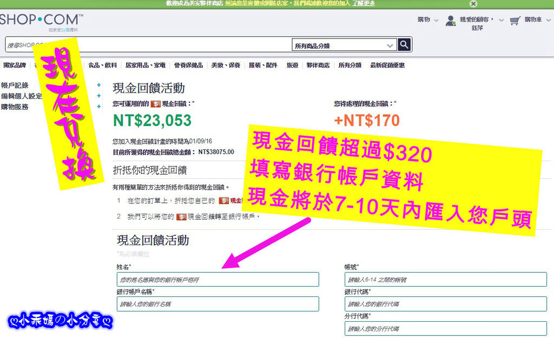Viewport: 554px width, 338px height.
Task: Click the 姓名 input field
Action: tap(217, 280)
